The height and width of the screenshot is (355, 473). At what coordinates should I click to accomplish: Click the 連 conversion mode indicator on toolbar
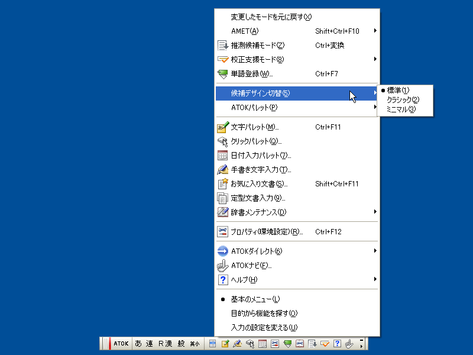click(150, 344)
